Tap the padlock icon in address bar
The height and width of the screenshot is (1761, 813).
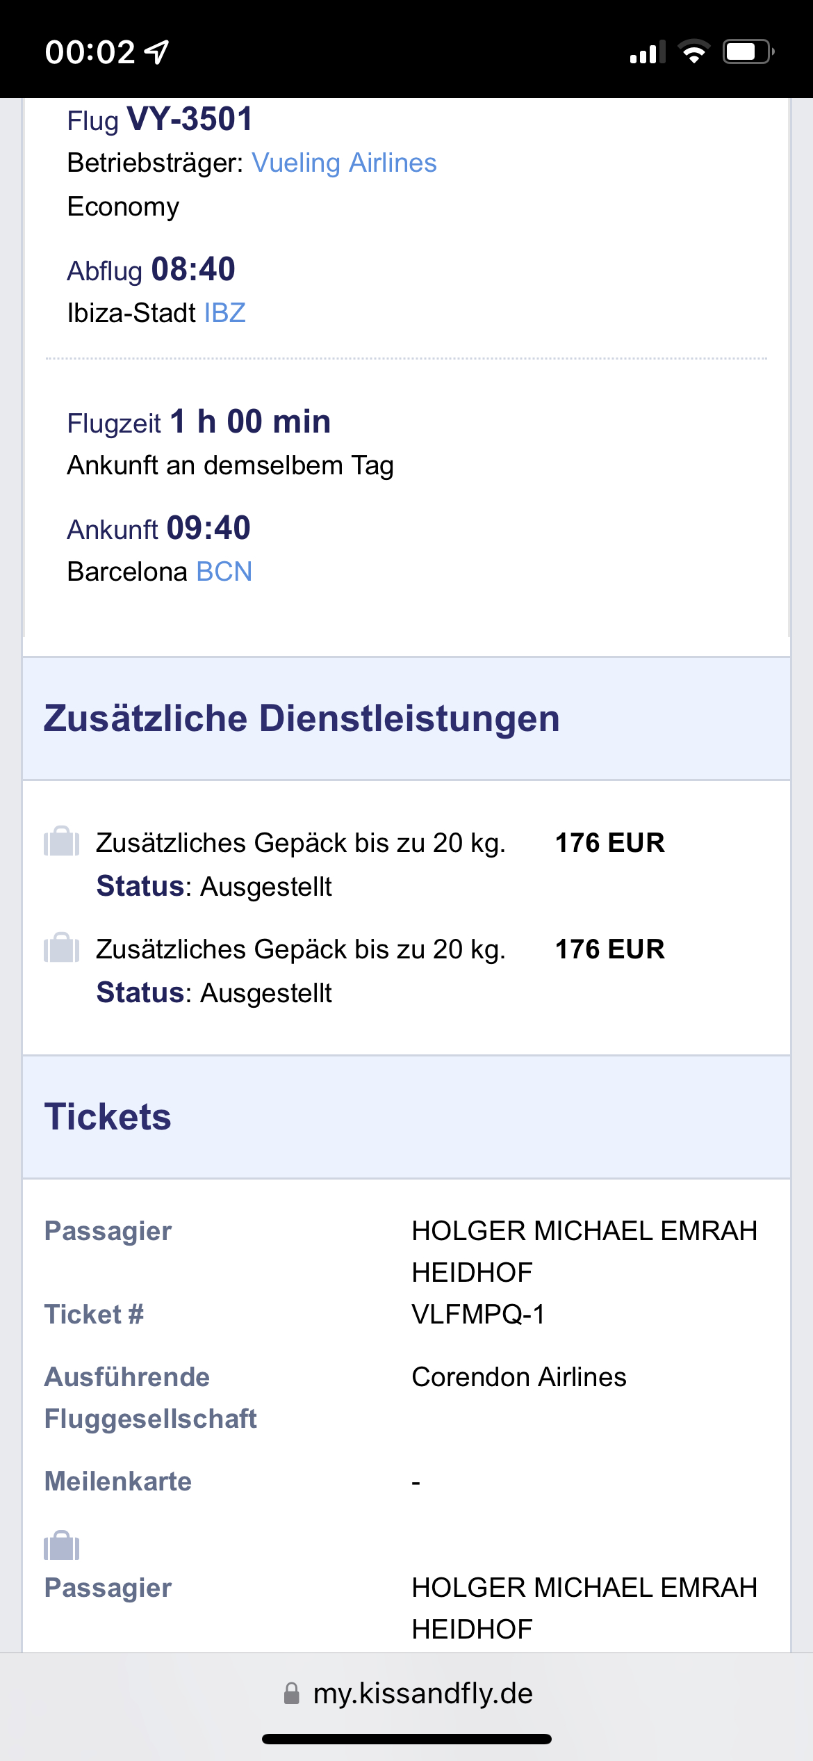292,1694
